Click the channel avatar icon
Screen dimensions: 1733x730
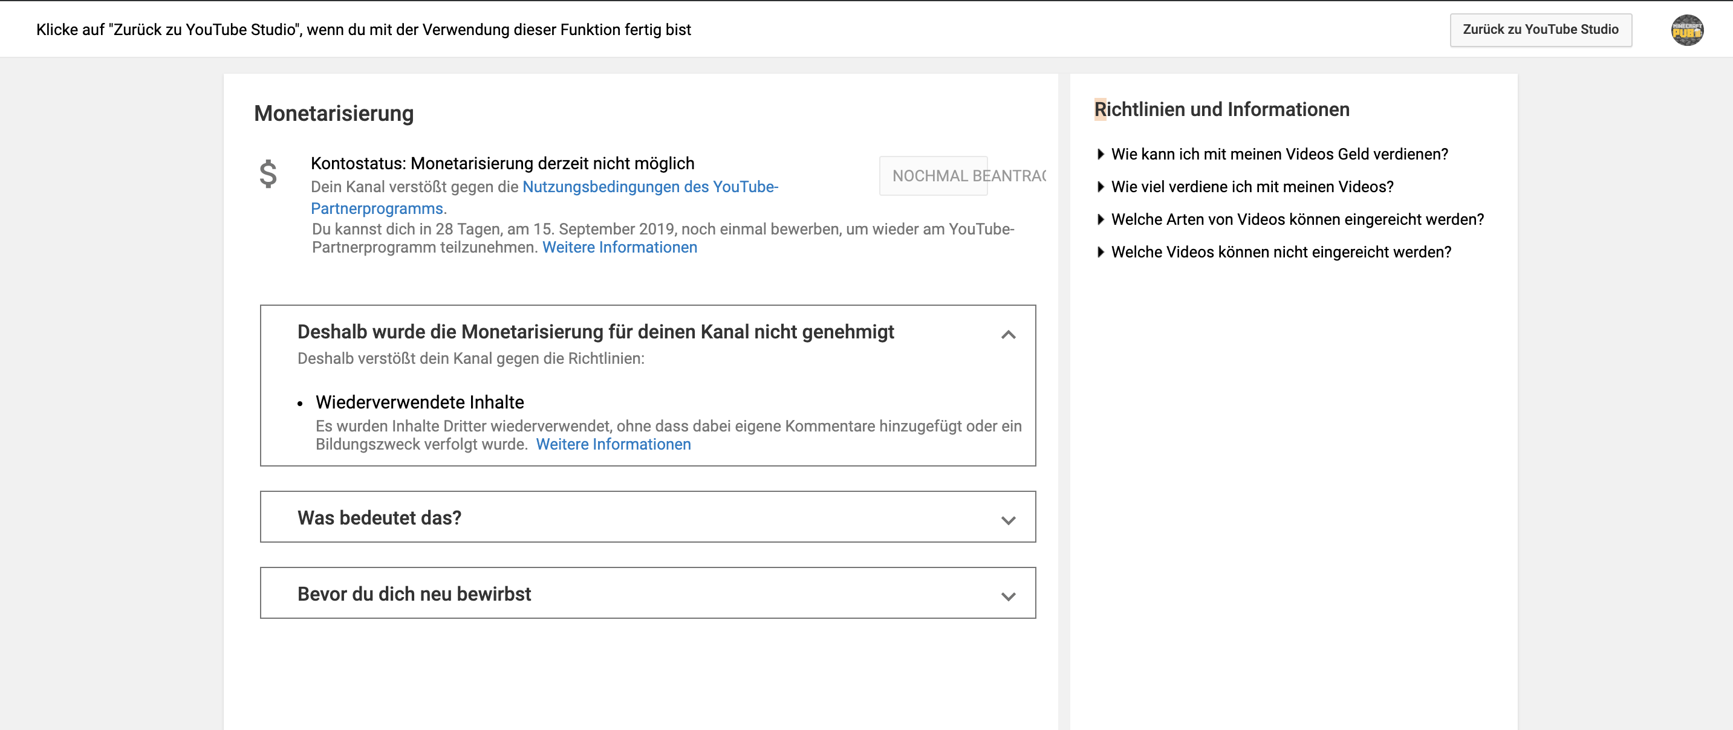coord(1686,30)
